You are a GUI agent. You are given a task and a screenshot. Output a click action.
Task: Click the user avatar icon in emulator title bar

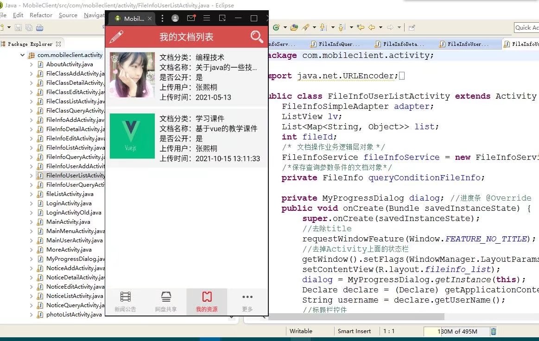click(175, 18)
